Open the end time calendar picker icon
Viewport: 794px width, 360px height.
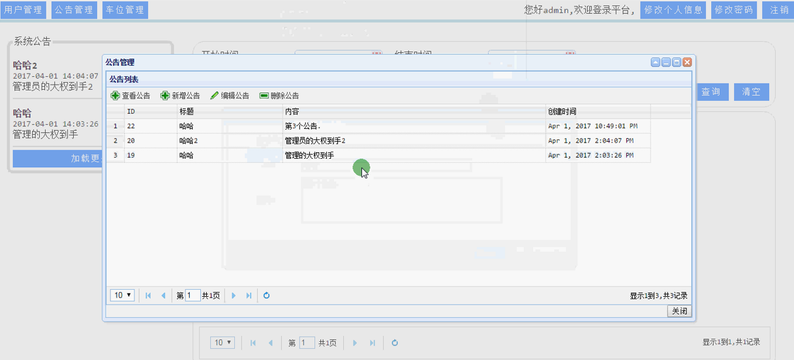pyautogui.click(x=571, y=53)
